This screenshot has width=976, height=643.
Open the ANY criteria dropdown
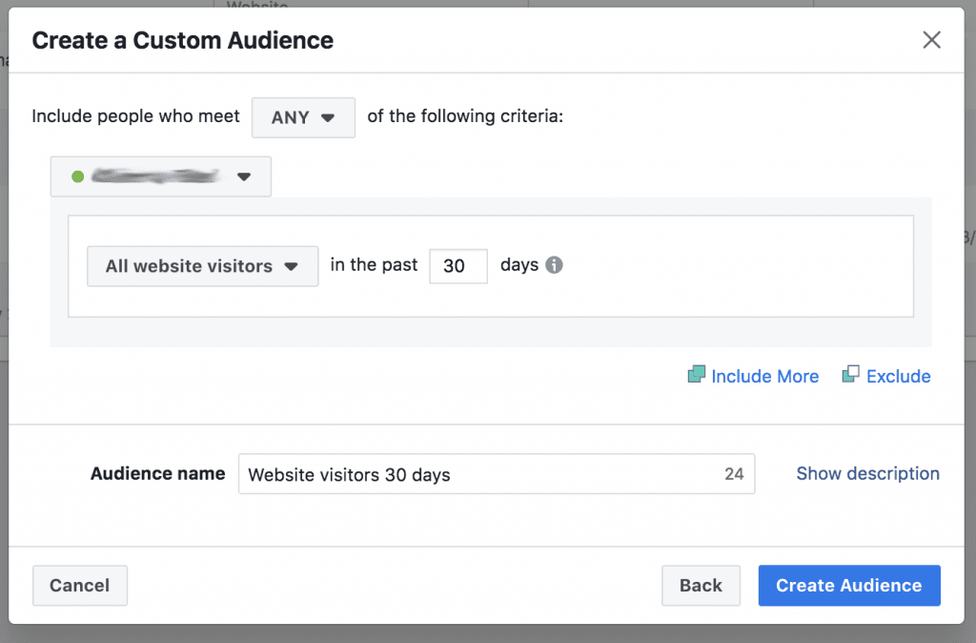coord(303,116)
